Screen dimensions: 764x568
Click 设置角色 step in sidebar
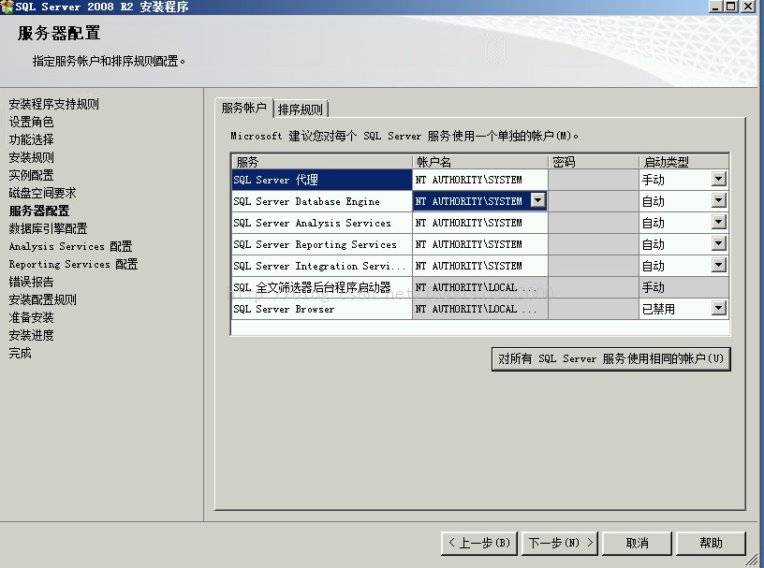31,122
